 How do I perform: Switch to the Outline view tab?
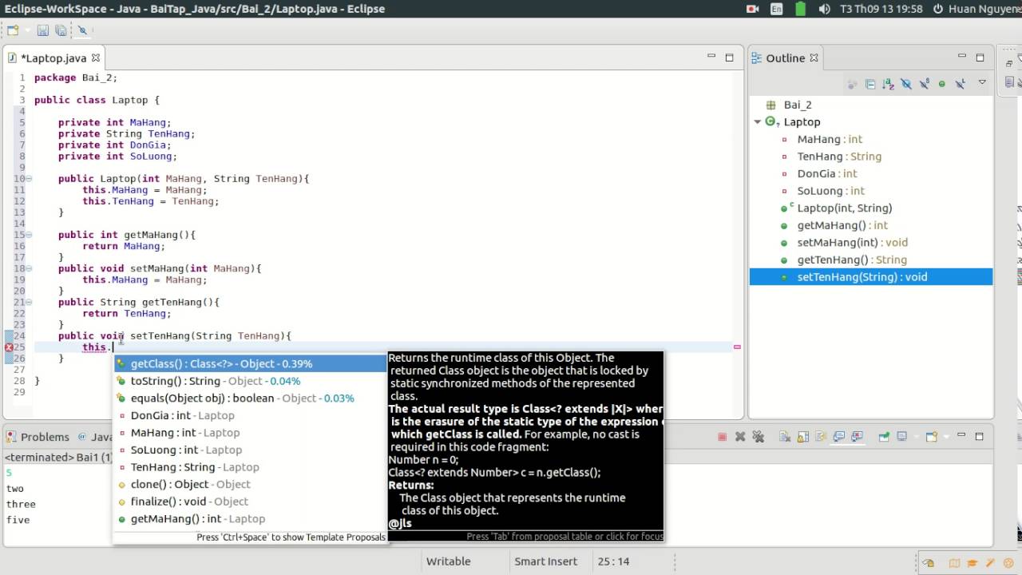785,58
